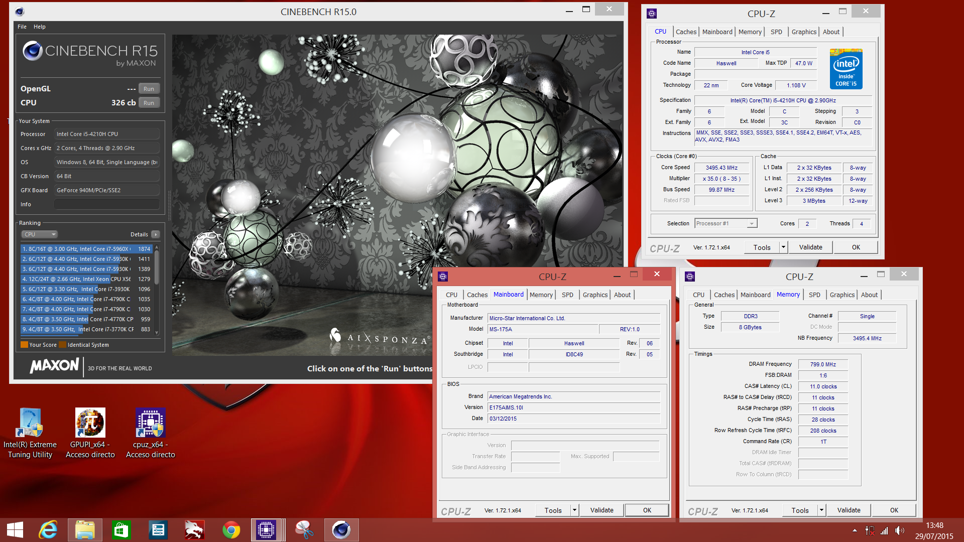The height and width of the screenshot is (542, 964).
Task: Click Tools button in Memory CPU-Z window
Action: tap(800, 510)
